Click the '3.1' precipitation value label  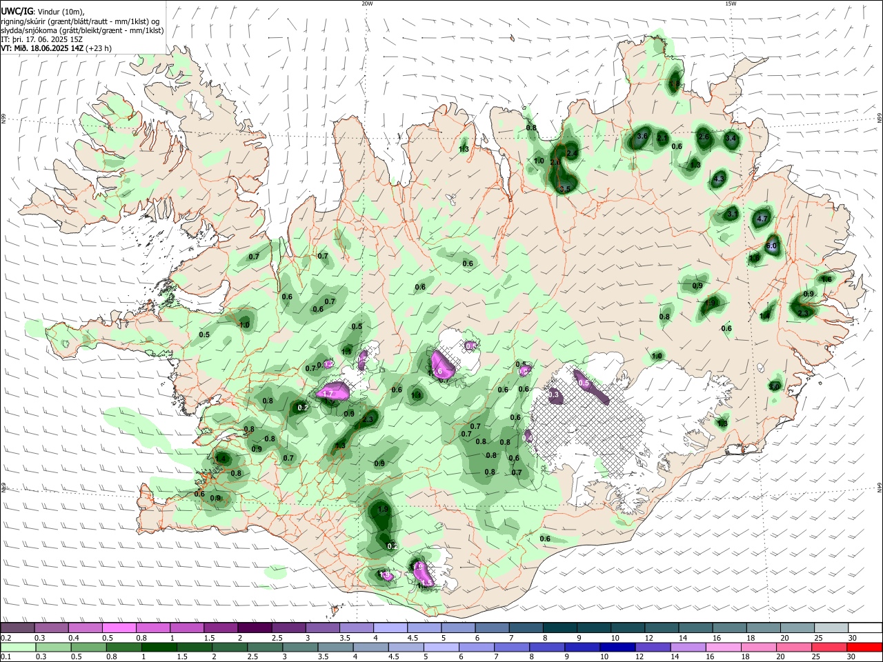(x=733, y=214)
